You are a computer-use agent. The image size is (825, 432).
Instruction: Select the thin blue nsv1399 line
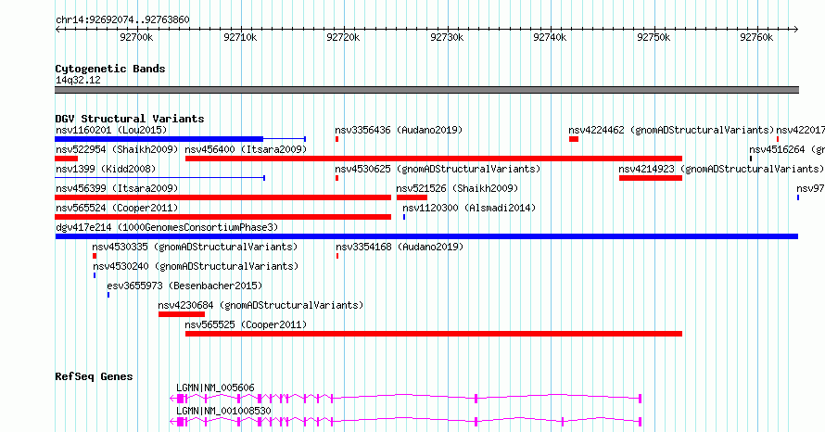(159, 178)
